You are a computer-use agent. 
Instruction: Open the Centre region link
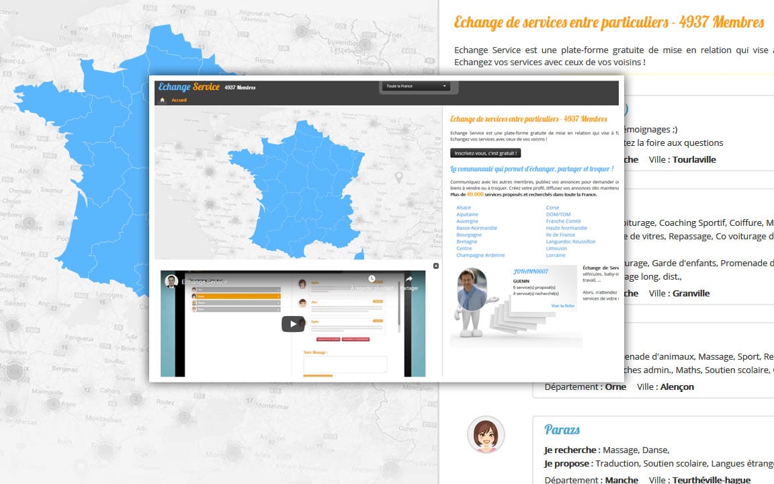464,249
